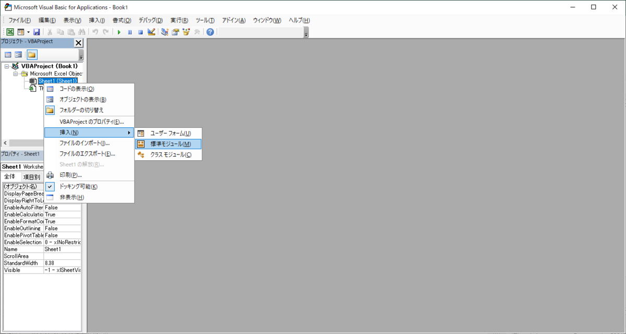626x334 pixels.
Task: Open the アドイン(A) menu
Action: click(234, 20)
